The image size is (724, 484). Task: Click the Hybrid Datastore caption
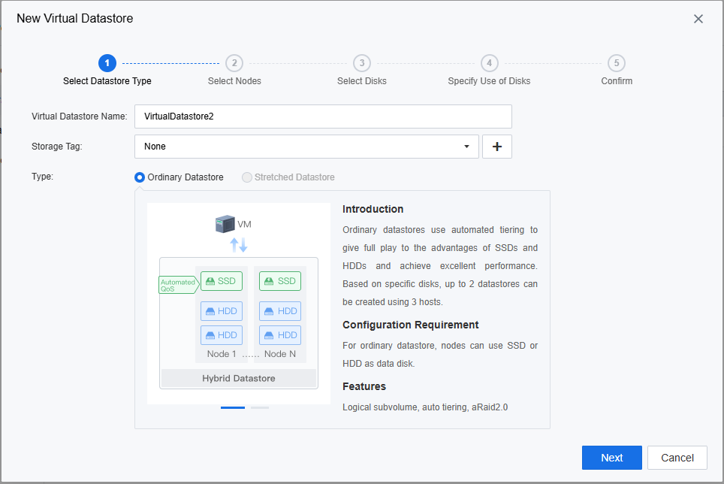tap(239, 378)
